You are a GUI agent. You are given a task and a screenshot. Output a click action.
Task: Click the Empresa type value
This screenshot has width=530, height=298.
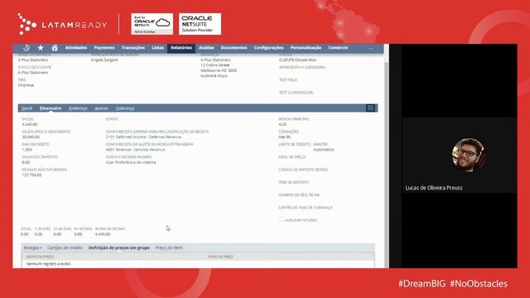[x=26, y=85]
